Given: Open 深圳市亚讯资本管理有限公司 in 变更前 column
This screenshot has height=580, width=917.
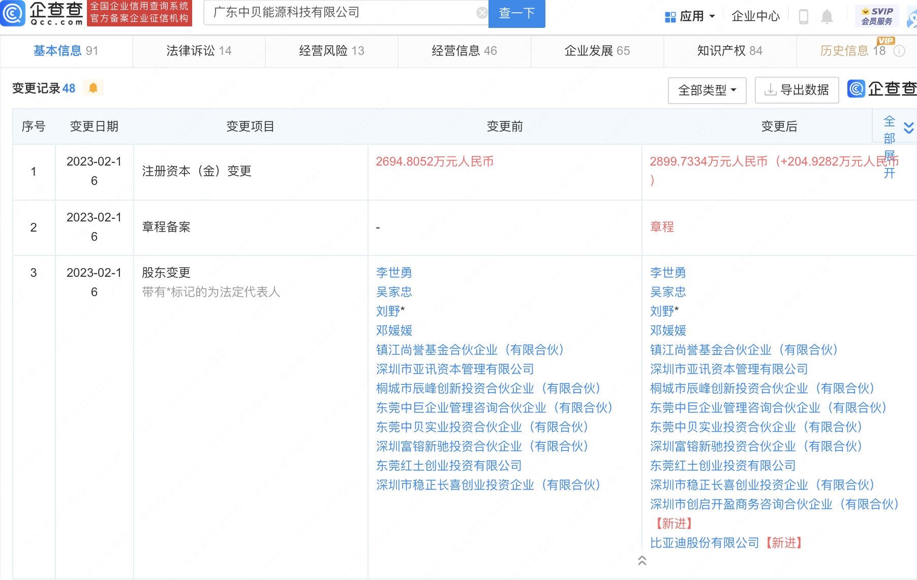Looking at the screenshot, I should [x=455, y=369].
